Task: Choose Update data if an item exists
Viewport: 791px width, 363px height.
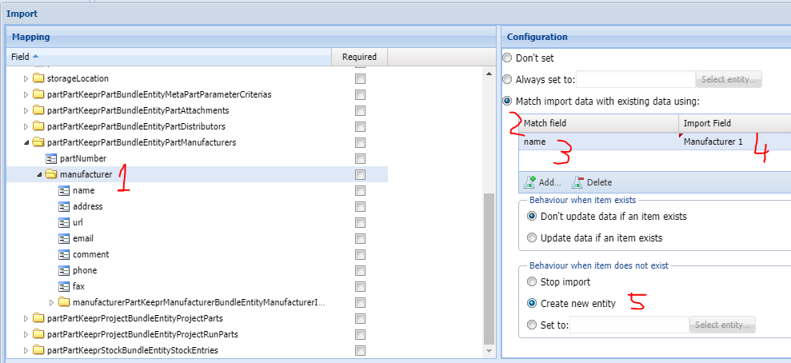Action: 532,237
